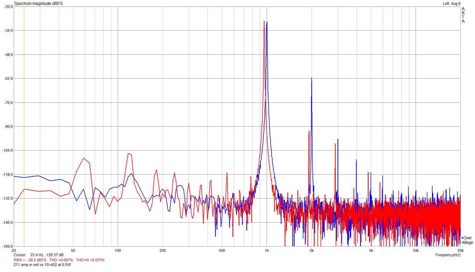Viewport: 475px width, 272px height.
Task: Click the 1k frequency axis label
Action: (267, 250)
